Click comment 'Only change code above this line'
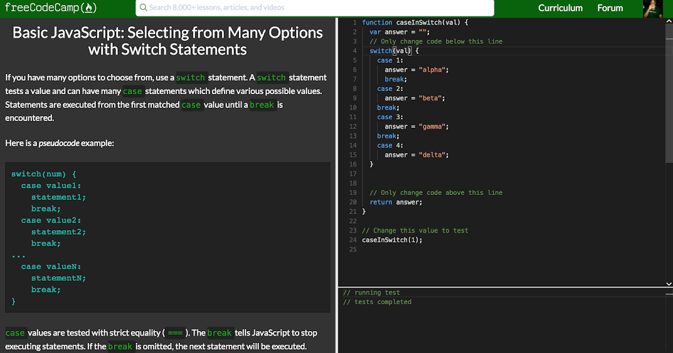673x353 pixels. click(x=436, y=193)
